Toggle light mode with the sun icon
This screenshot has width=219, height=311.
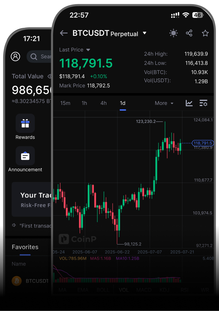click(173, 33)
